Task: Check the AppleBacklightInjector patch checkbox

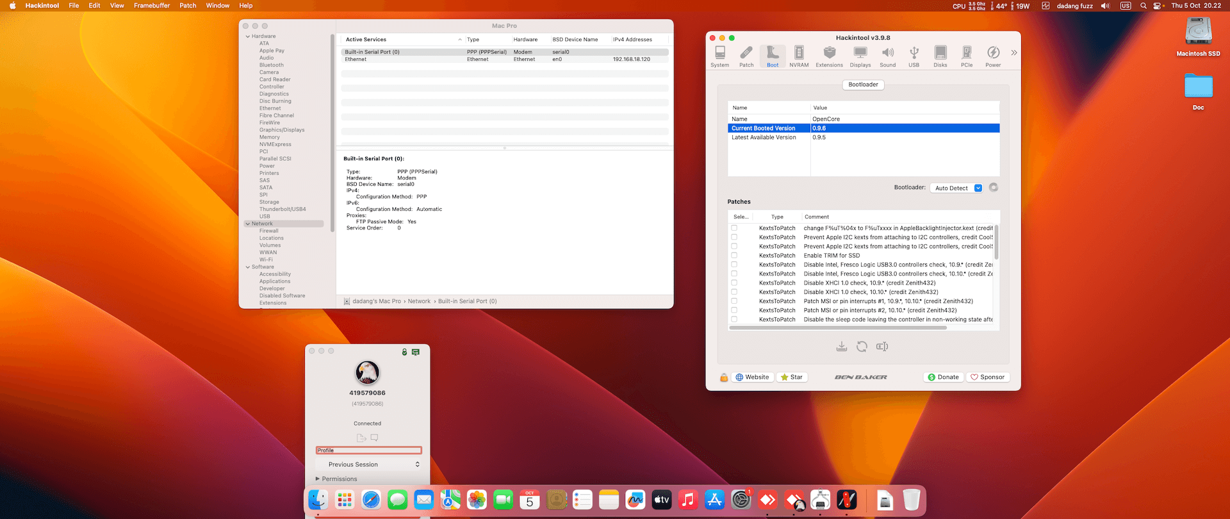Action: 734,228
